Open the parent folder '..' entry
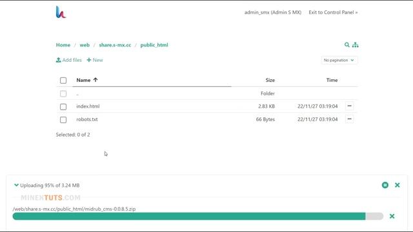The image size is (413, 232). [77, 94]
